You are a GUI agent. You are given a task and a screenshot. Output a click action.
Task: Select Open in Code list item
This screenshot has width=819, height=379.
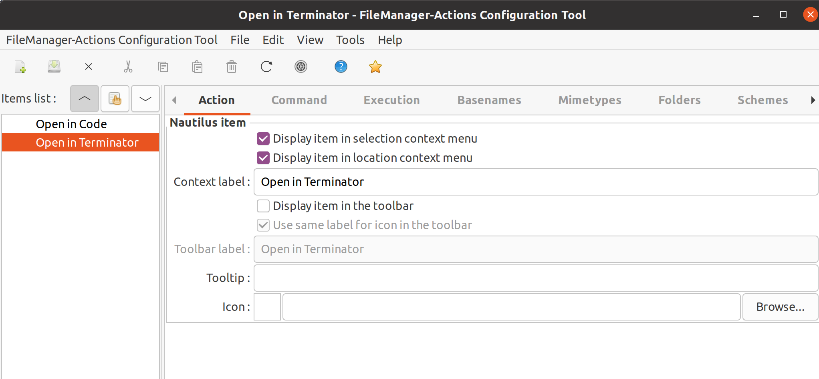click(81, 124)
